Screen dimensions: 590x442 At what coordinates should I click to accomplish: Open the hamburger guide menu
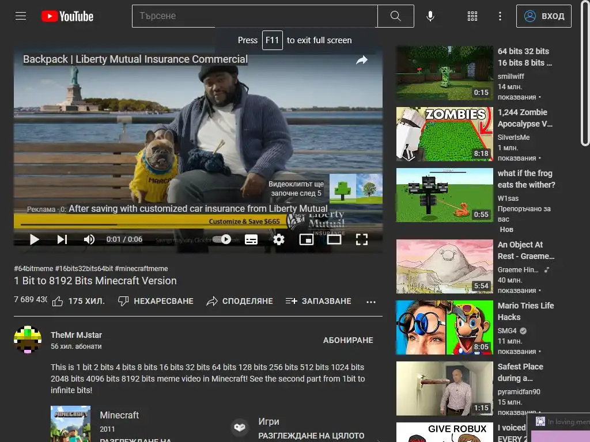tap(21, 16)
